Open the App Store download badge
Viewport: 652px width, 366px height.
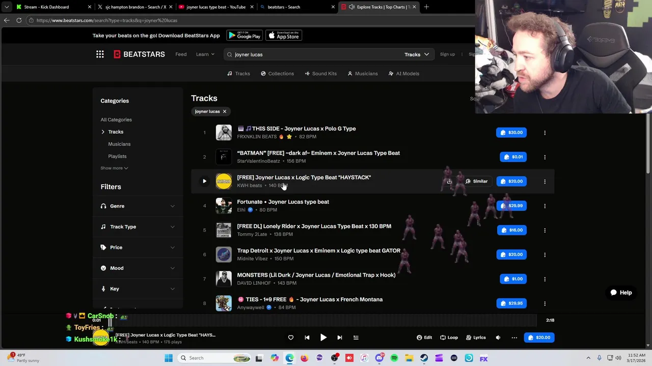(x=284, y=36)
